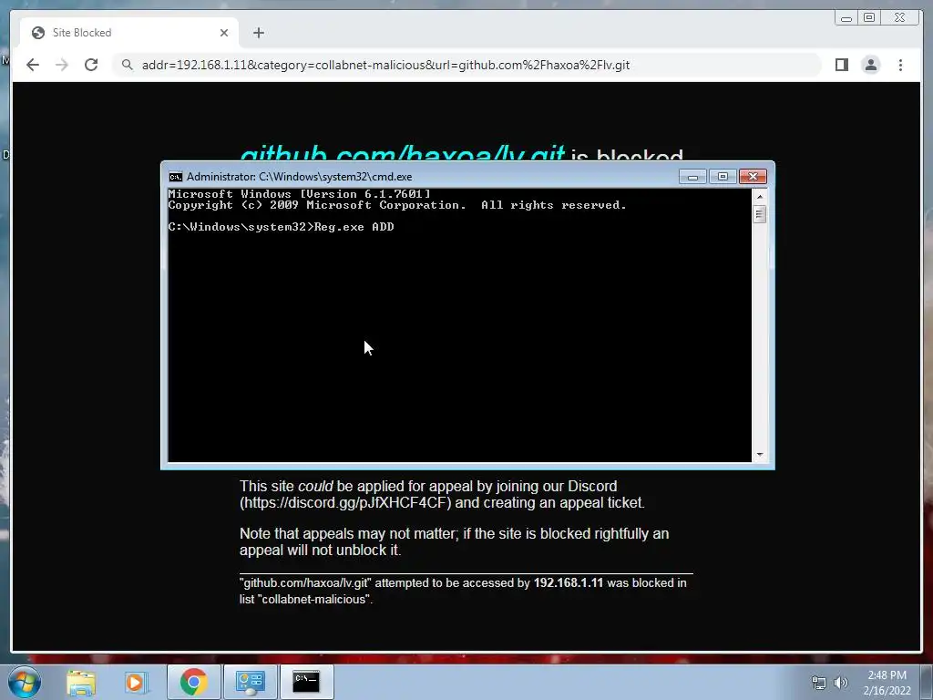Click the Show desktop button

[927, 682]
